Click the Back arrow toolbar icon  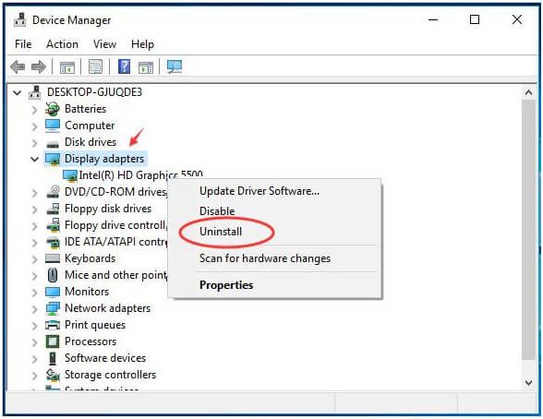pyautogui.click(x=18, y=66)
